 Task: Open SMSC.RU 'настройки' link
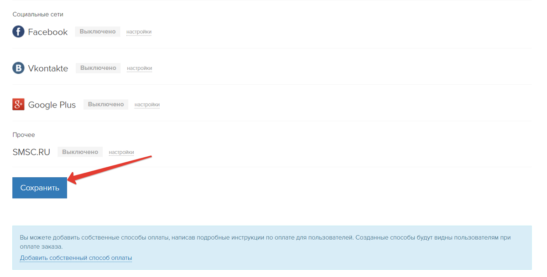coord(121,152)
